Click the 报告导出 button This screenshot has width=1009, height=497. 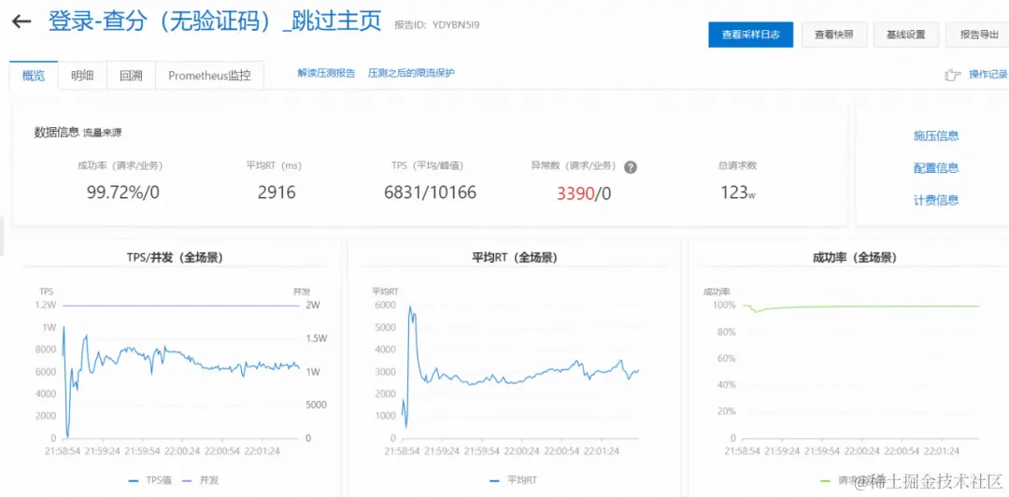click(x=978, y=35)
